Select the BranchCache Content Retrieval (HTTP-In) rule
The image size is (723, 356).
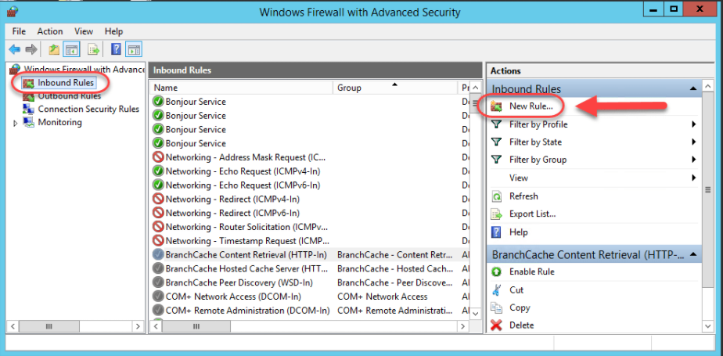(246, 254)
